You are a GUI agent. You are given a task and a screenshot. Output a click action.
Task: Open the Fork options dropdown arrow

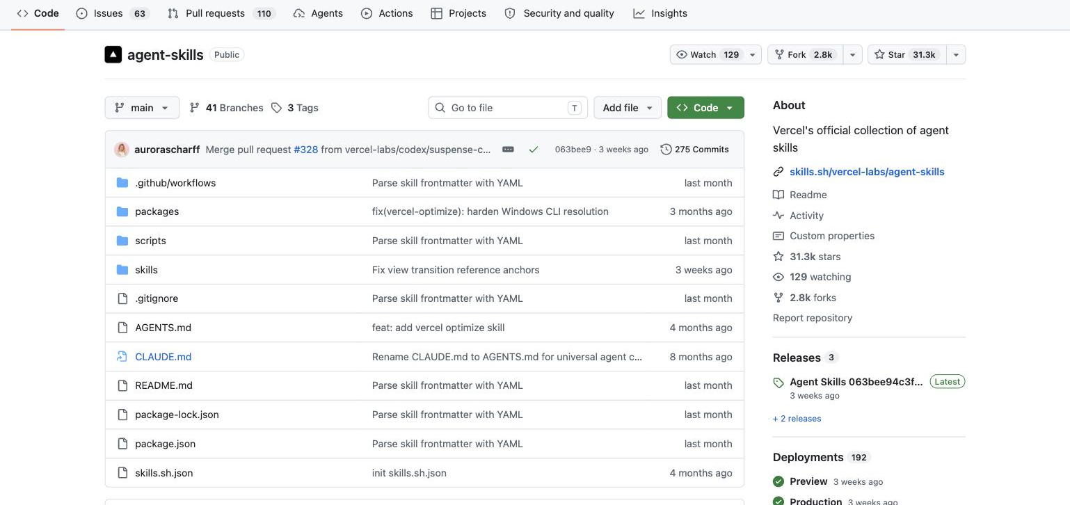coord(853,55)
